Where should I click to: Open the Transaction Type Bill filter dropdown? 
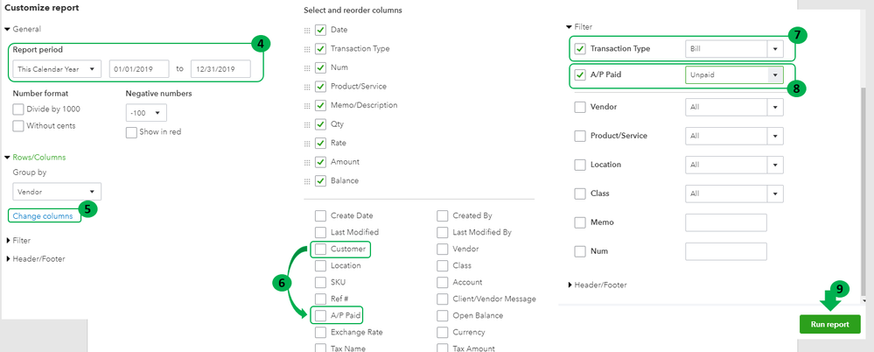point(774,49)
